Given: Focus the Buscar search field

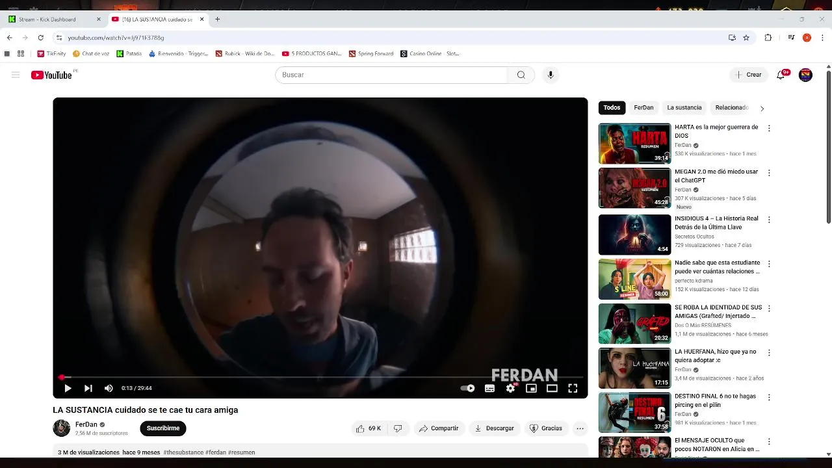Looking at the screenshot, I should (x=391, y=75).
